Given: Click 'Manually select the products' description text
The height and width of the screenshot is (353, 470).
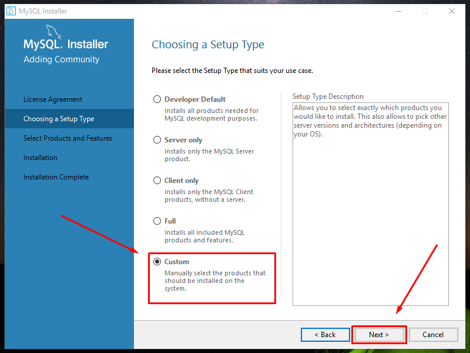Looking at the screenshot, I should [215, 281].
